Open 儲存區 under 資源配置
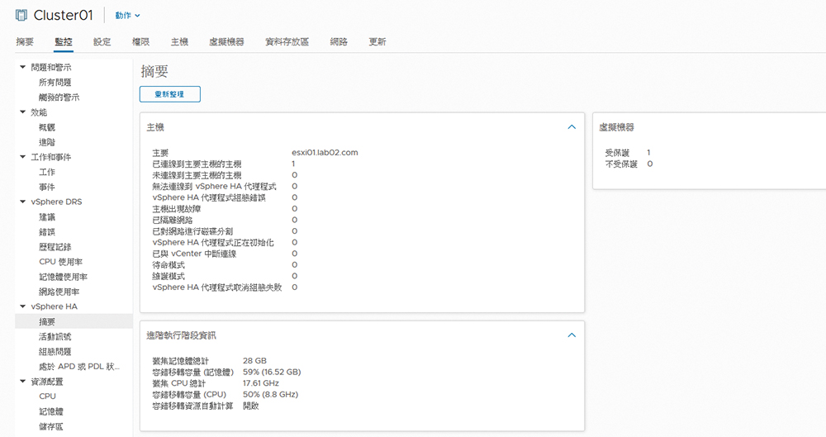Screen dimensions: 826x437 (x=51, y=426)
